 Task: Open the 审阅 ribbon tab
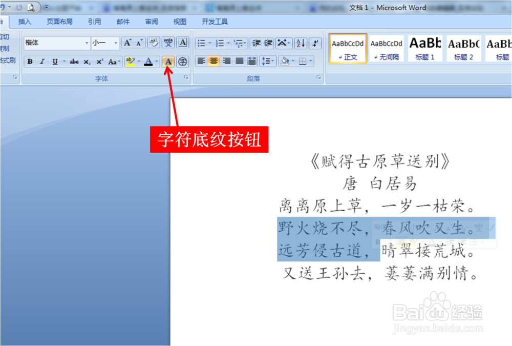click(152, 22)
